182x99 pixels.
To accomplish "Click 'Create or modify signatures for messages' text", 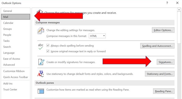I will (71, 62).
